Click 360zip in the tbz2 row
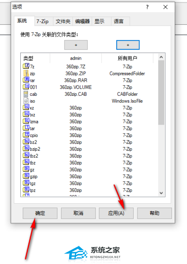This screenshot has width=187, height=264. point(76,156)
